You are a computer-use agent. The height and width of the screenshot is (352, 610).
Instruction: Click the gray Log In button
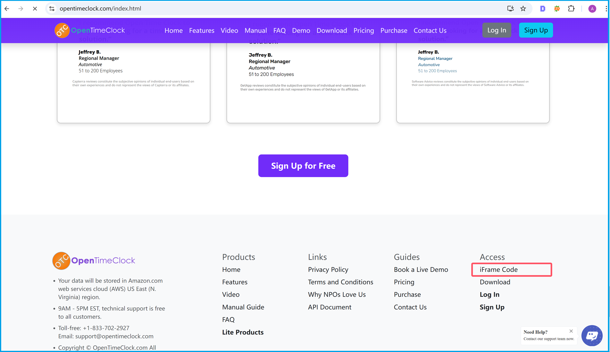tap(497, 30)
